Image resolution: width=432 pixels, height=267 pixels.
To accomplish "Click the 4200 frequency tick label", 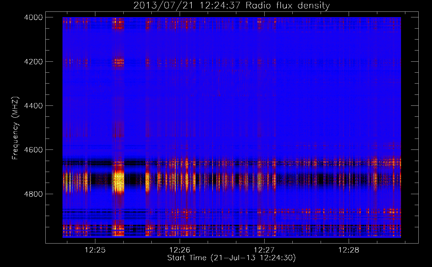I will (x=33, y=62).
